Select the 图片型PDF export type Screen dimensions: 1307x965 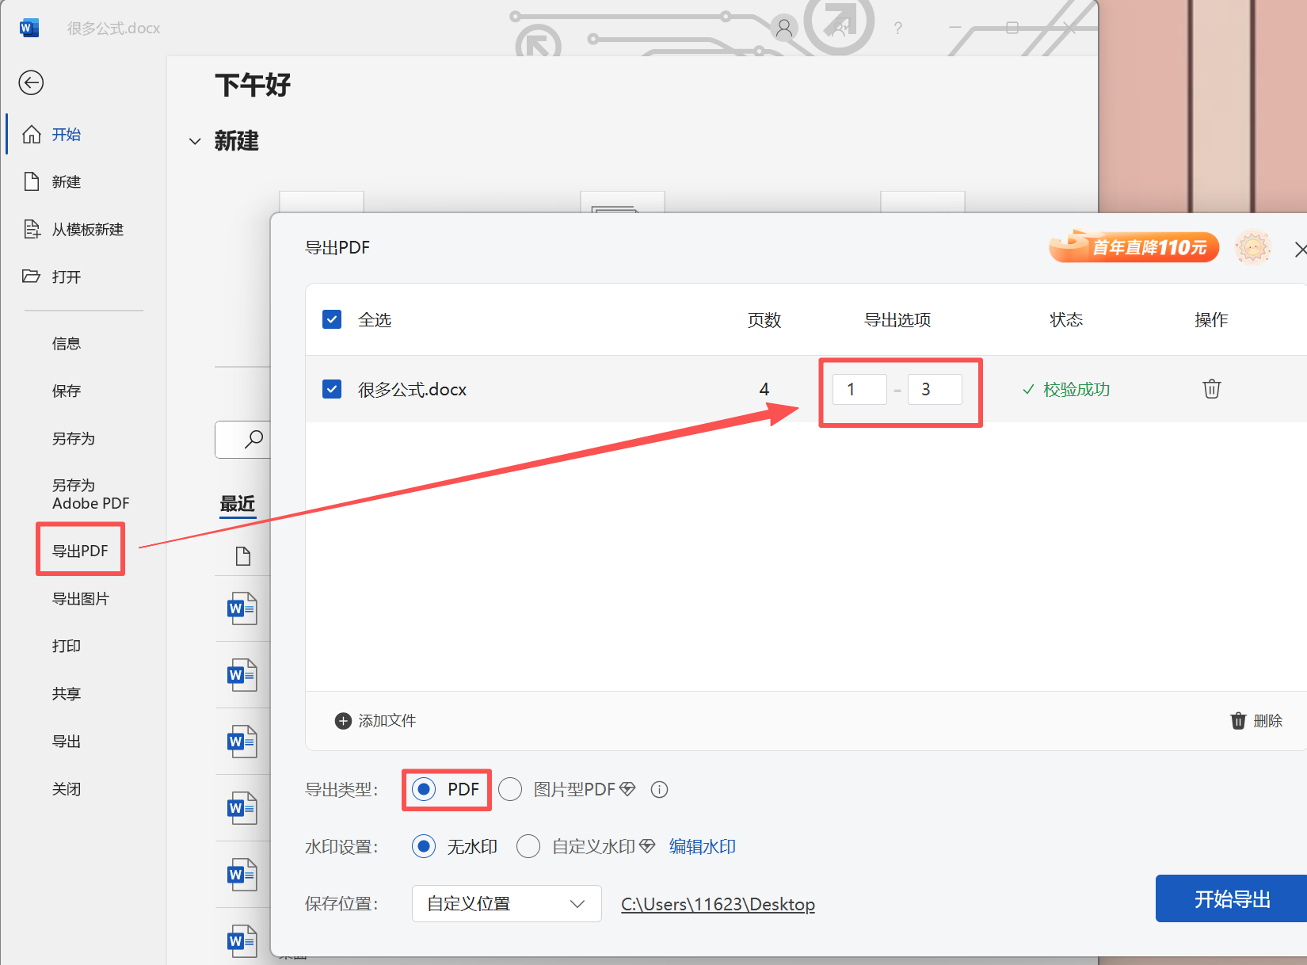pyautogui.click(x=510, y=789)
